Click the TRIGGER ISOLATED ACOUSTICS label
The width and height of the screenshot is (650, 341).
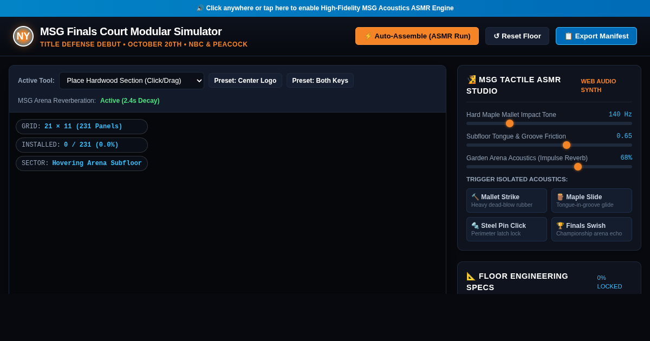point(517,179)
